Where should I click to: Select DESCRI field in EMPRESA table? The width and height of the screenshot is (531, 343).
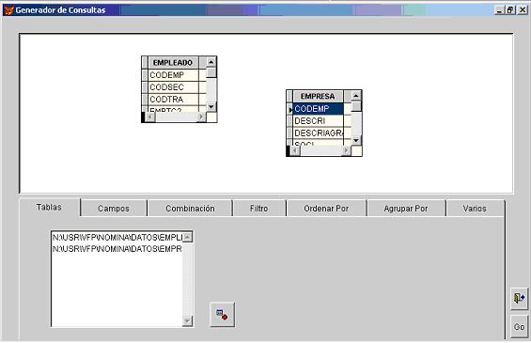coord(318,121)
